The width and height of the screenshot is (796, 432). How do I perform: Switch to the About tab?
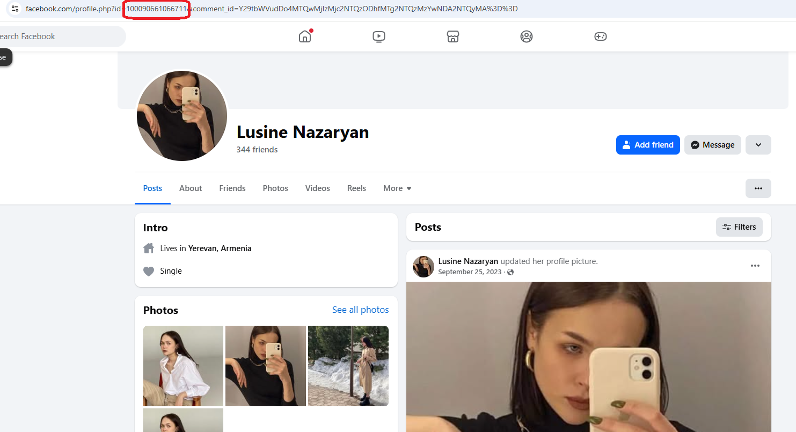[x=191, y=188]
